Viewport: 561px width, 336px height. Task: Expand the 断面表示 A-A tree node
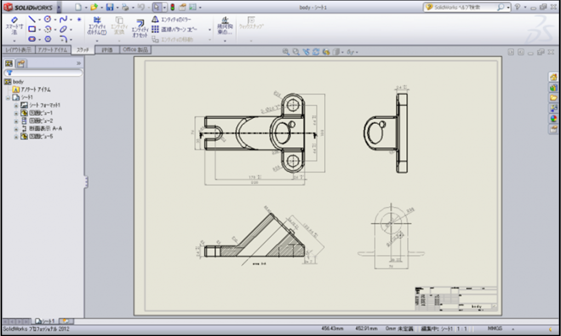(16, 128)
